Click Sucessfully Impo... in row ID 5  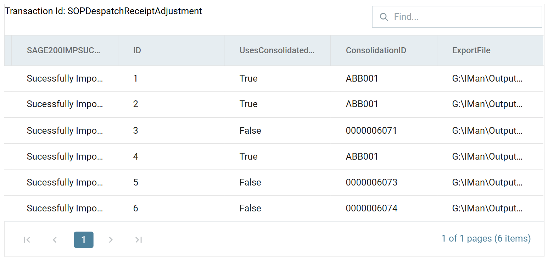[x=65, y=182]
